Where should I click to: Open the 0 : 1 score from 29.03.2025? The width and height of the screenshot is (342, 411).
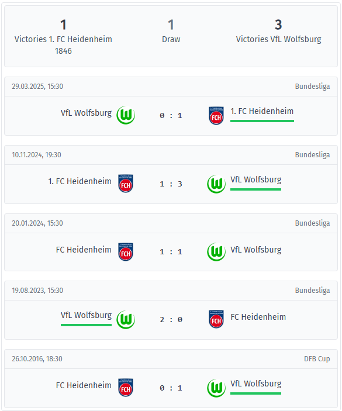pyautogui.click(x=171, y=116)
